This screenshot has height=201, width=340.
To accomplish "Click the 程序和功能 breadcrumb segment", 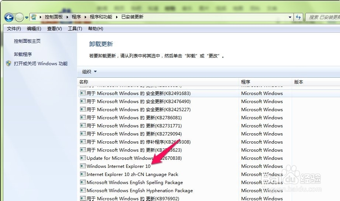I will [101, 17].
